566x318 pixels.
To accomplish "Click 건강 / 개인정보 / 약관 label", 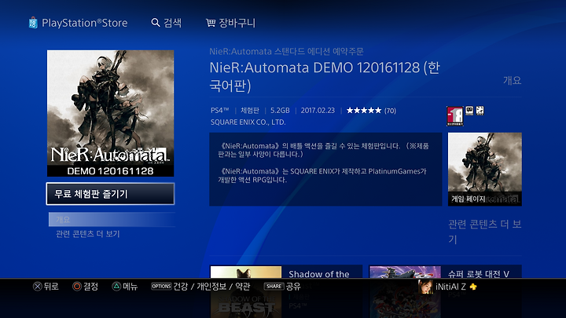I will (211, 287).
